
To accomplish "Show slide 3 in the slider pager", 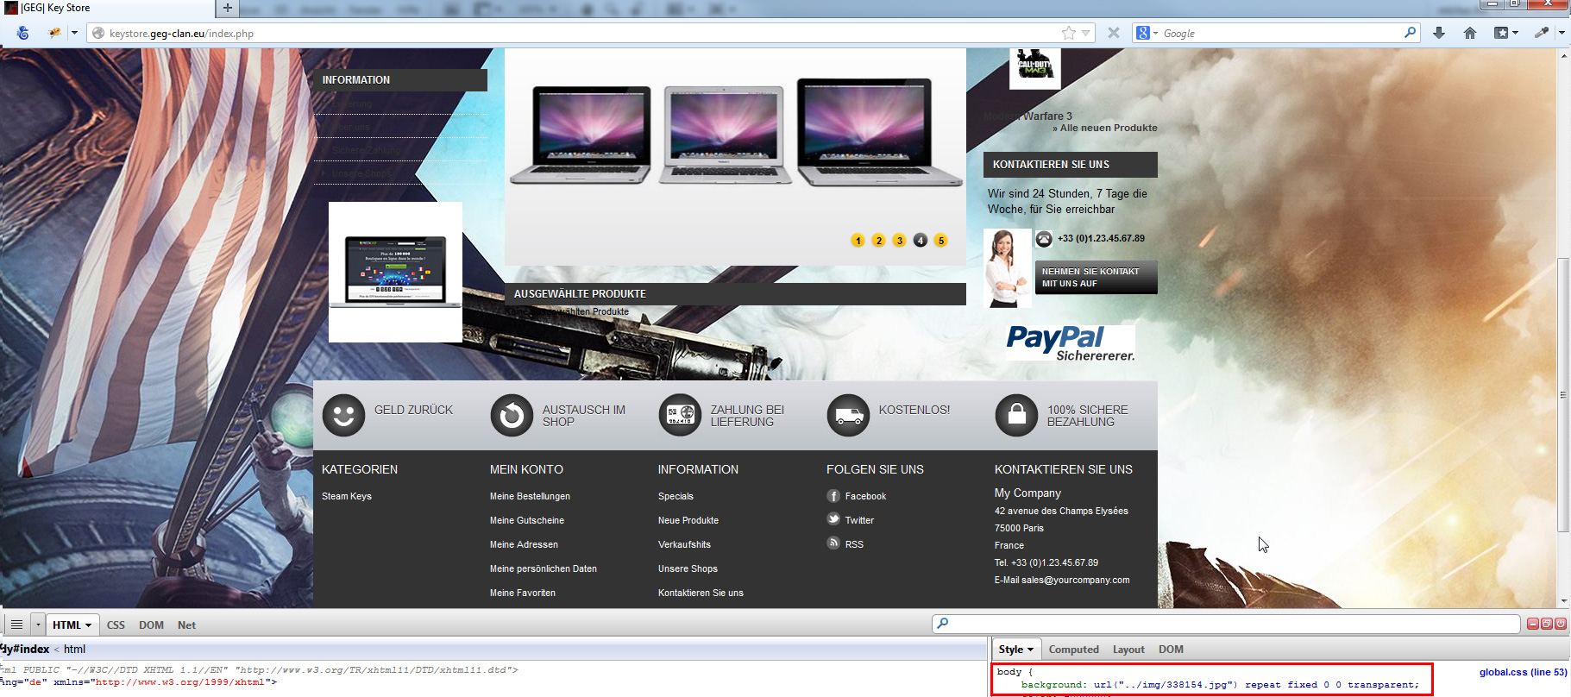I will click(x=899, y=241).
